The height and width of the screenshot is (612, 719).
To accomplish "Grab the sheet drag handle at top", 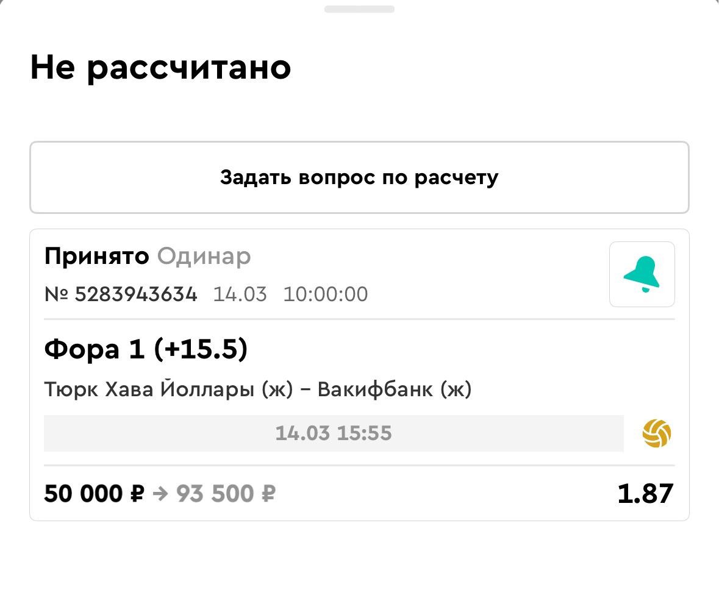I will click(x=359, y=9).
